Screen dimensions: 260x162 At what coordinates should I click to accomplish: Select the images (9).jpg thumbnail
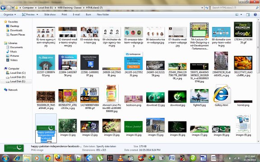point(243,123)
